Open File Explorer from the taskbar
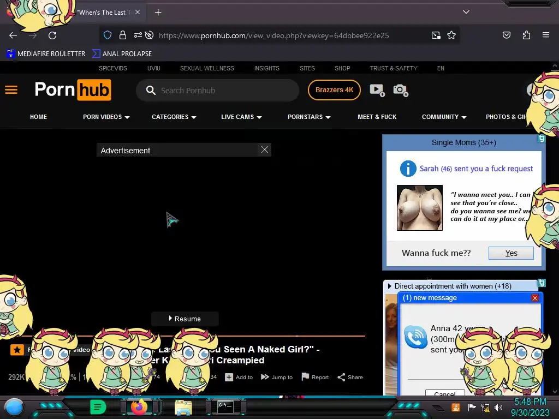 click(x=183, y=408)
